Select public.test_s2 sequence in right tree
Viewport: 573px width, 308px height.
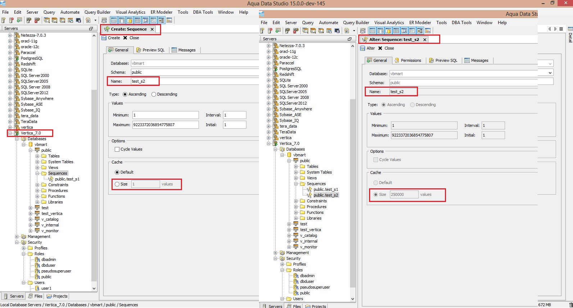(326, 195)
